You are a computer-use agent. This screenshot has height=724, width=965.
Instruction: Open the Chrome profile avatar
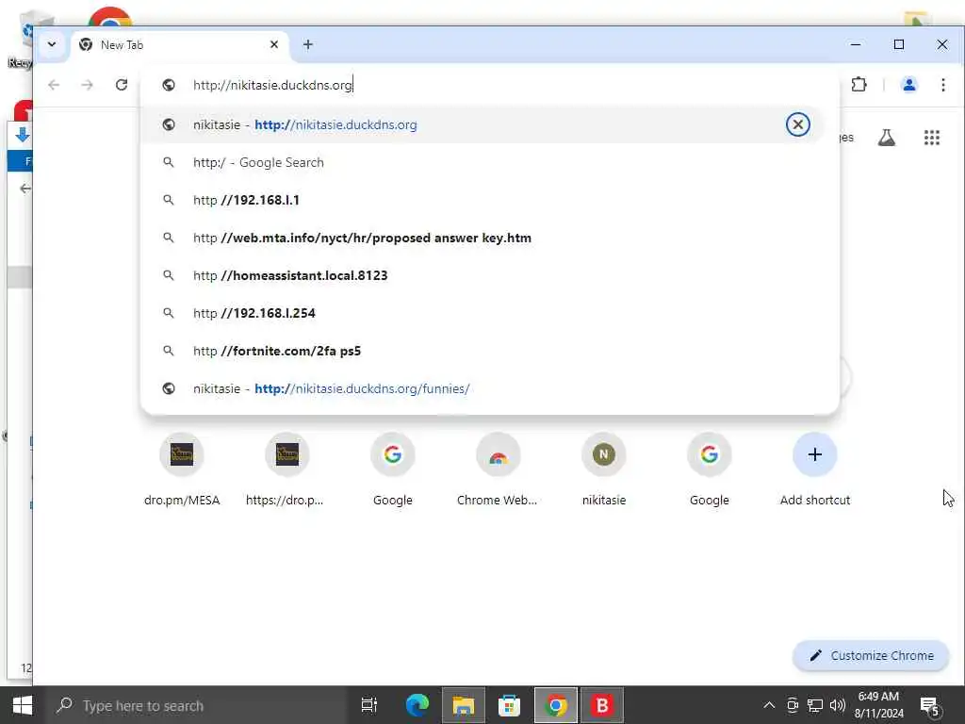[908, 84]
